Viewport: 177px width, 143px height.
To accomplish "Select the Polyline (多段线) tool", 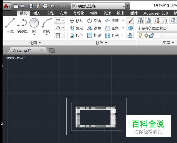I will (22, 26).
